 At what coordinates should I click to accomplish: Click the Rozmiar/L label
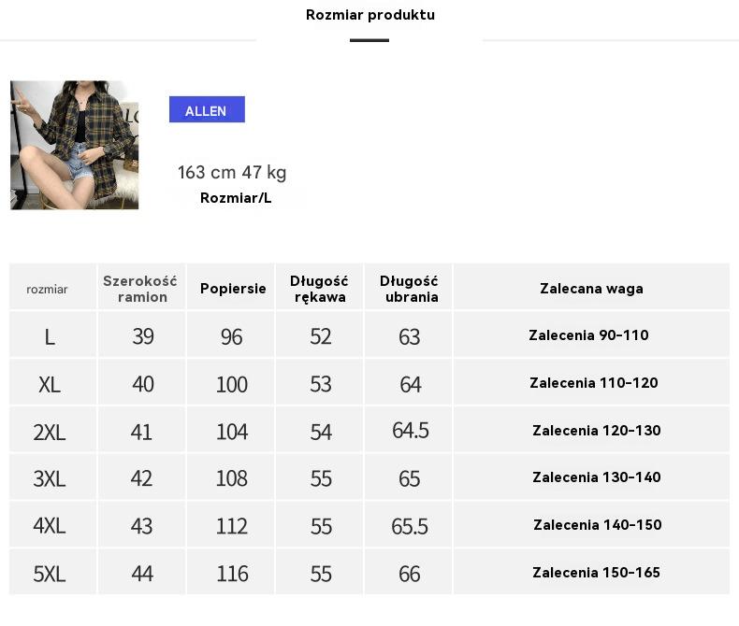pos(236,198)
